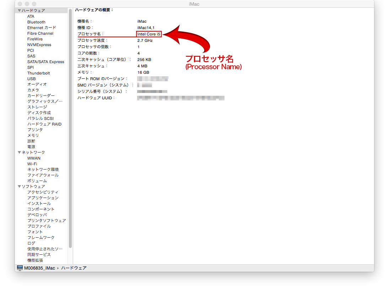
Task: Click the 256 KB L2 cache value
Action: [x=144, y=60]
